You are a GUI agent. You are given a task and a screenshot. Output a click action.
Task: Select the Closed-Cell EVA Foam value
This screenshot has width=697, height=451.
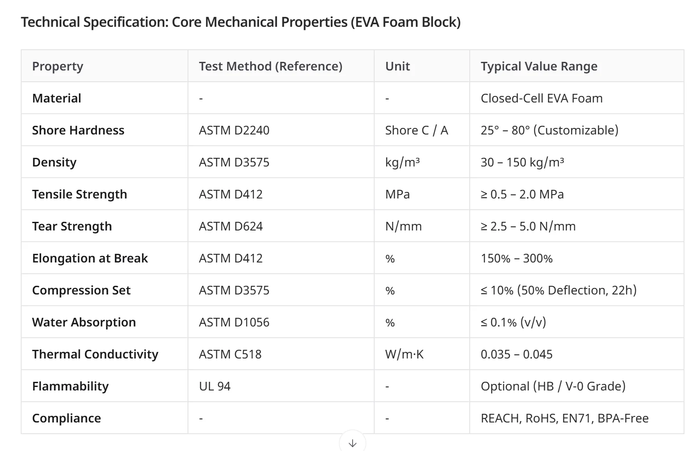click(541, 98)
